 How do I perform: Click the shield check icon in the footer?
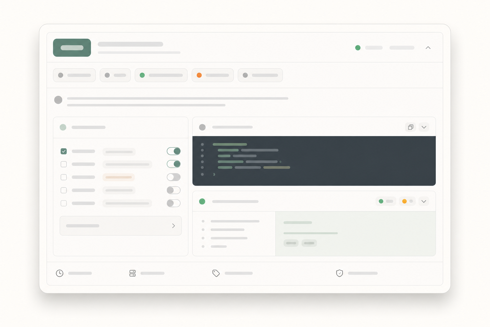coord(339,273)
